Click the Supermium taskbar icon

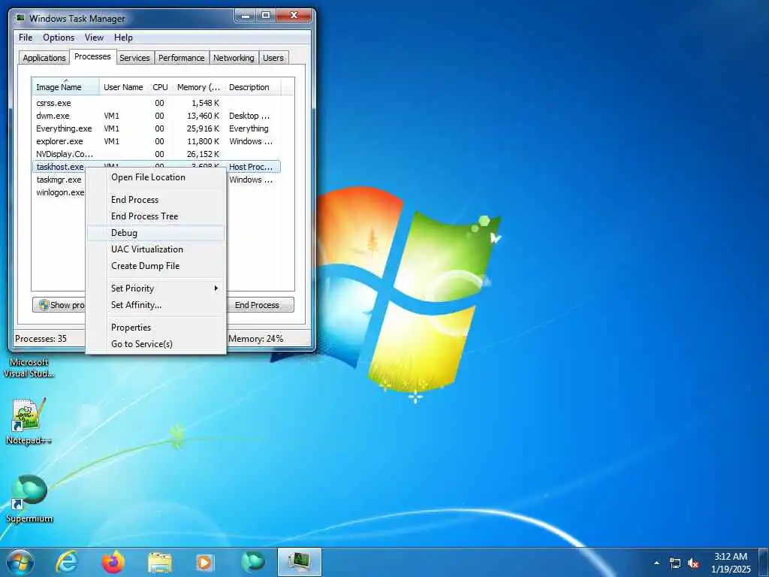253,562
